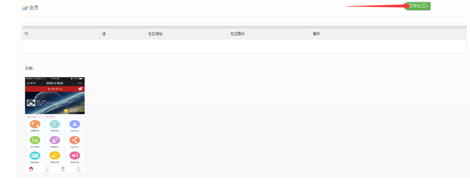Image resolution: width=470 pixels, height=194 pixels.
Task: Tap the blue 我的会员 circle icon
Action: 75,124
